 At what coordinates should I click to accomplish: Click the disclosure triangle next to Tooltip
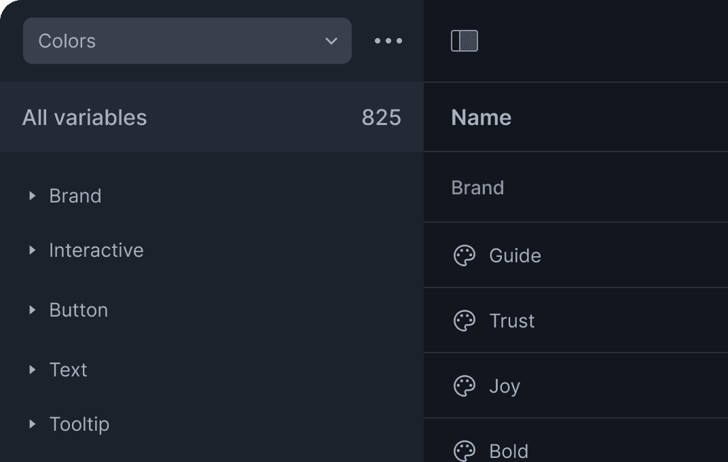click(32, 424)
